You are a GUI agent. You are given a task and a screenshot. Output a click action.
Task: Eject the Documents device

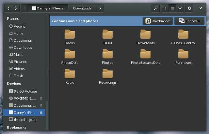41,105
